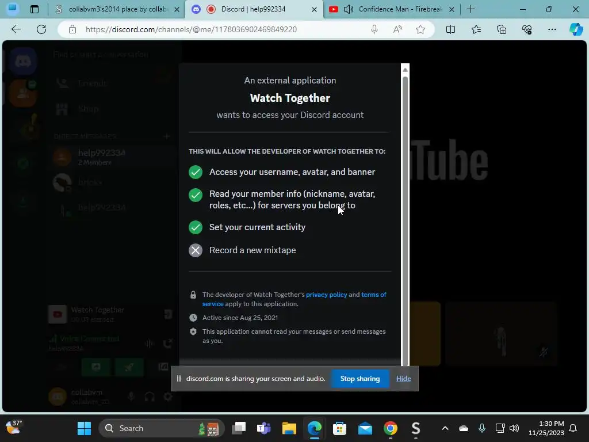The image size is (589, 442).
Task: Click Discord home logo in sidebar
Action: coord(23,60)
